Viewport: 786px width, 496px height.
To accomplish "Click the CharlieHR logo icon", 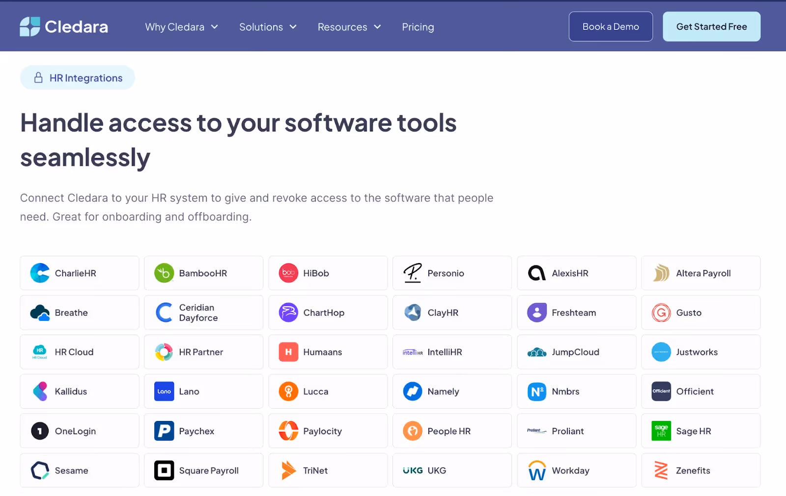I will click(40, 273).
